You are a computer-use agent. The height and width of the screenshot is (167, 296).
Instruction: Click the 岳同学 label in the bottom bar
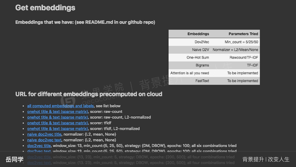15,159
